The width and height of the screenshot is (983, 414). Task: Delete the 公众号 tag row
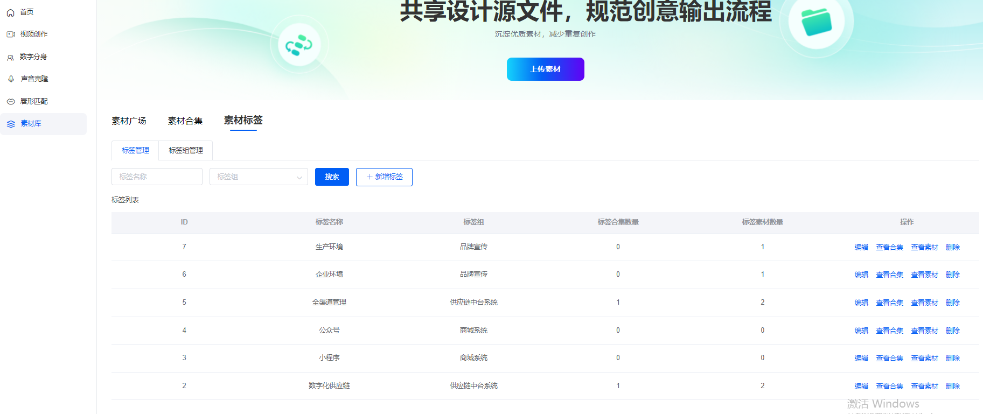point(952,331)
